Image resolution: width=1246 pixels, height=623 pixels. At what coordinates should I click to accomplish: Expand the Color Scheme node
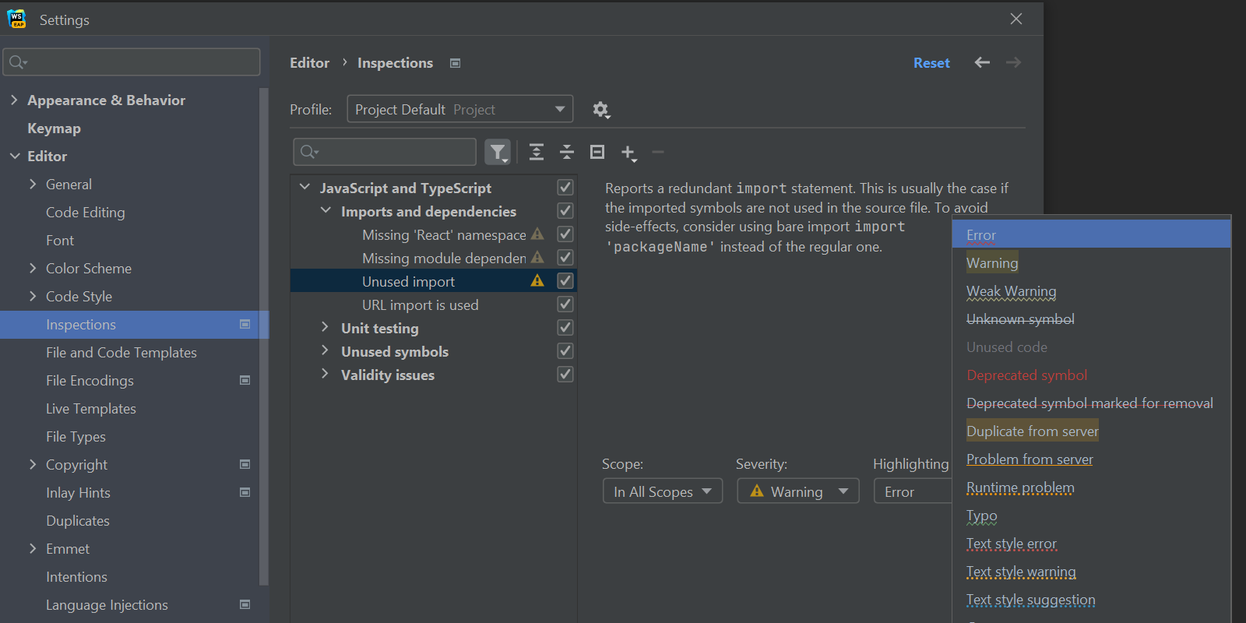pos(33,268)
